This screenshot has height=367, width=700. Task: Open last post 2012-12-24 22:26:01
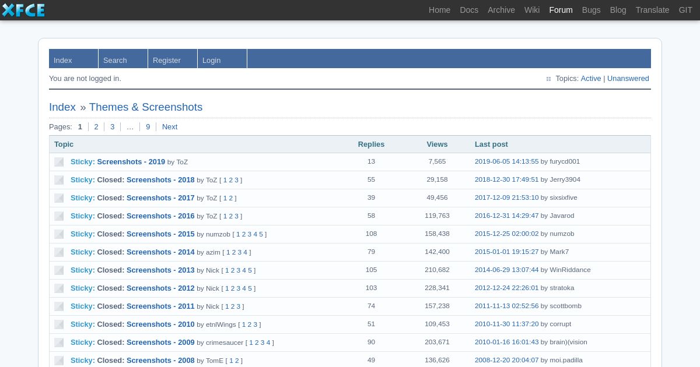click(506, 288)
